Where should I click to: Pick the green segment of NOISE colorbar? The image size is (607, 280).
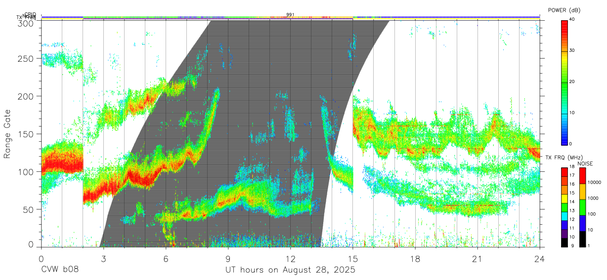click(x=582, y=207)
